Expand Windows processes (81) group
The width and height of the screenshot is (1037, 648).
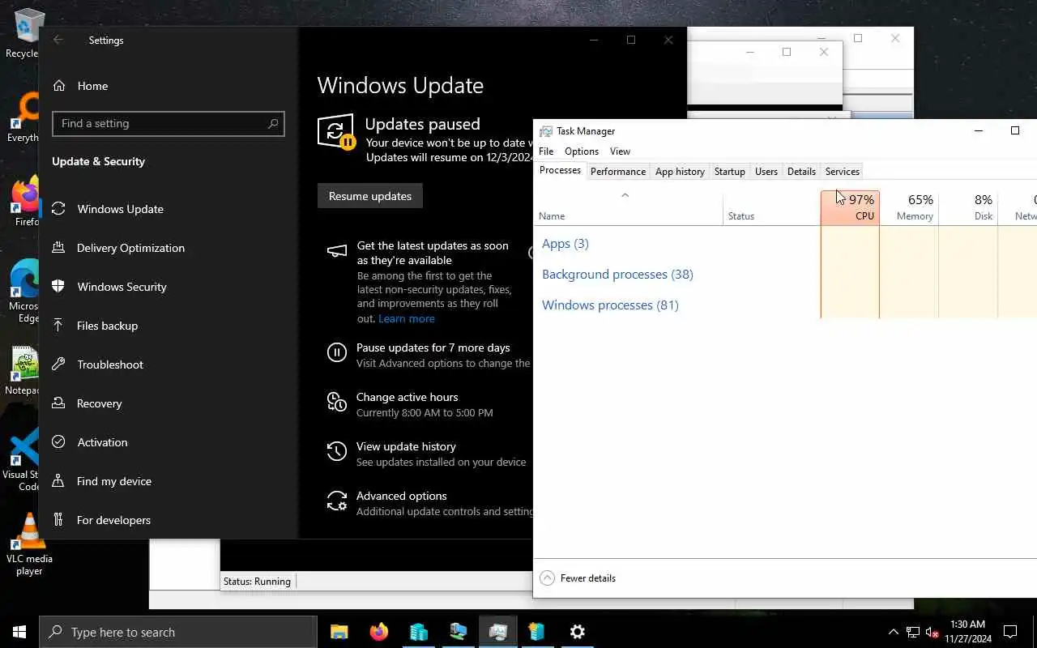click(x=610, y=305)
